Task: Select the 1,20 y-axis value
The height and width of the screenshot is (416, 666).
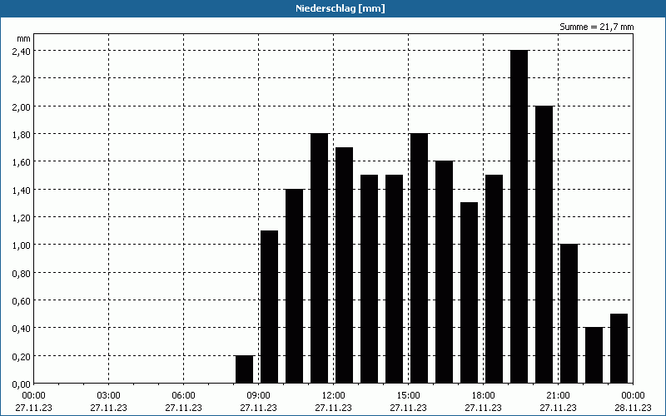Action: (x=21, y=217)
